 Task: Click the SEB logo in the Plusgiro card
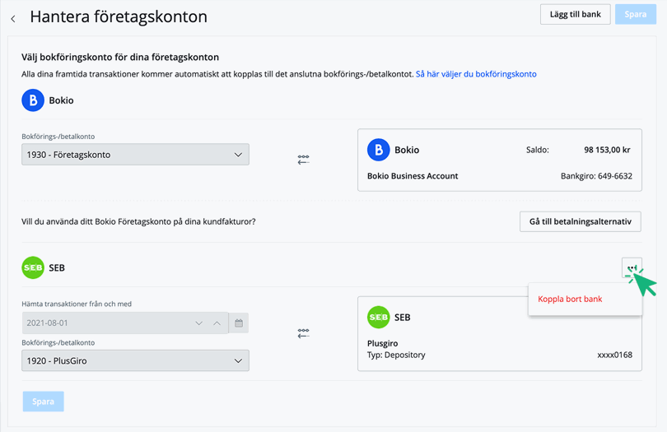point(378,317)
